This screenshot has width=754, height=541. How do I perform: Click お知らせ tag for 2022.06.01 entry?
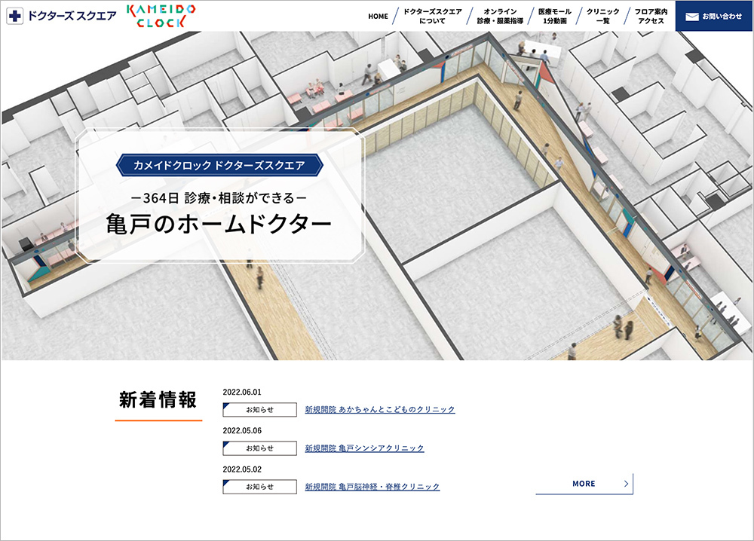tap(259, 410)
